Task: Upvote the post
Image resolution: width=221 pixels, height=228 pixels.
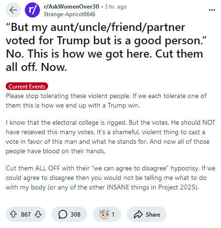Action: (13, 214)
